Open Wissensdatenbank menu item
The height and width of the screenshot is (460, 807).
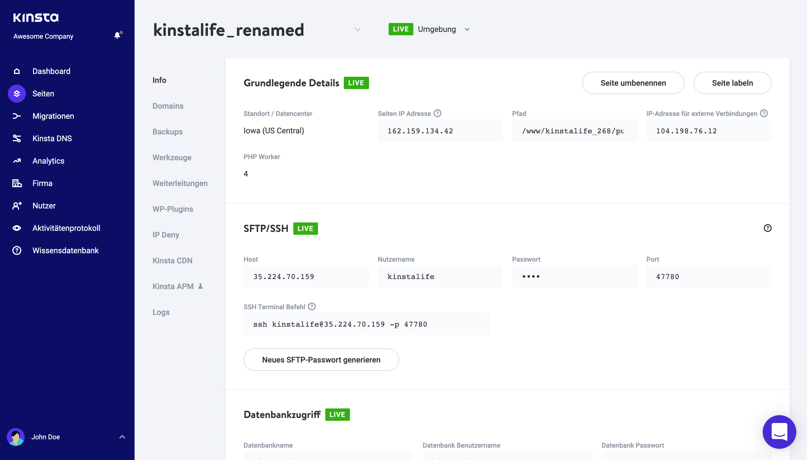pos(65,250)
